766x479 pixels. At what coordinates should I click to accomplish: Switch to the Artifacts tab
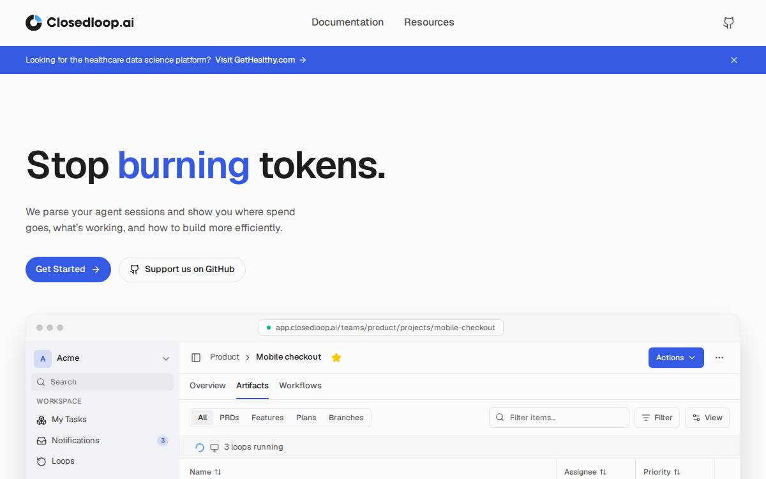[x=252, y=386]
